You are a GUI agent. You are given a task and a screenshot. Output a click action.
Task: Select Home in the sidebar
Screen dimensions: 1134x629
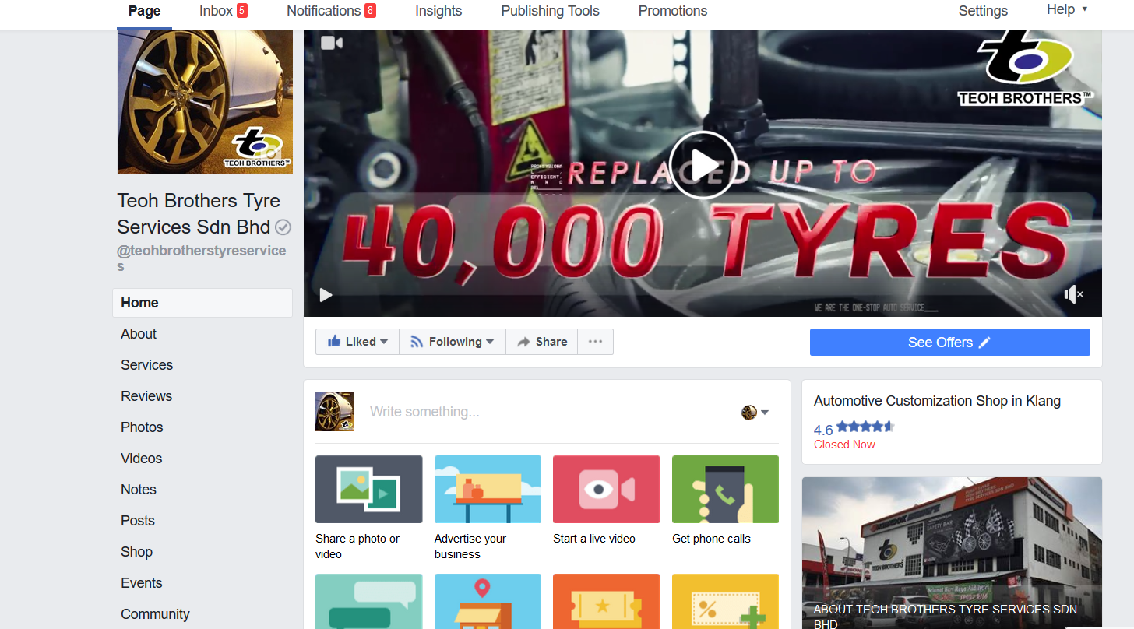(x=202, y=303)
